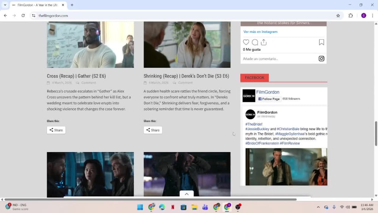Click the address bar URL thefilmgordon.com
Image resolution: width=378 pixels, height=213 pixels.
pos(53,16)
